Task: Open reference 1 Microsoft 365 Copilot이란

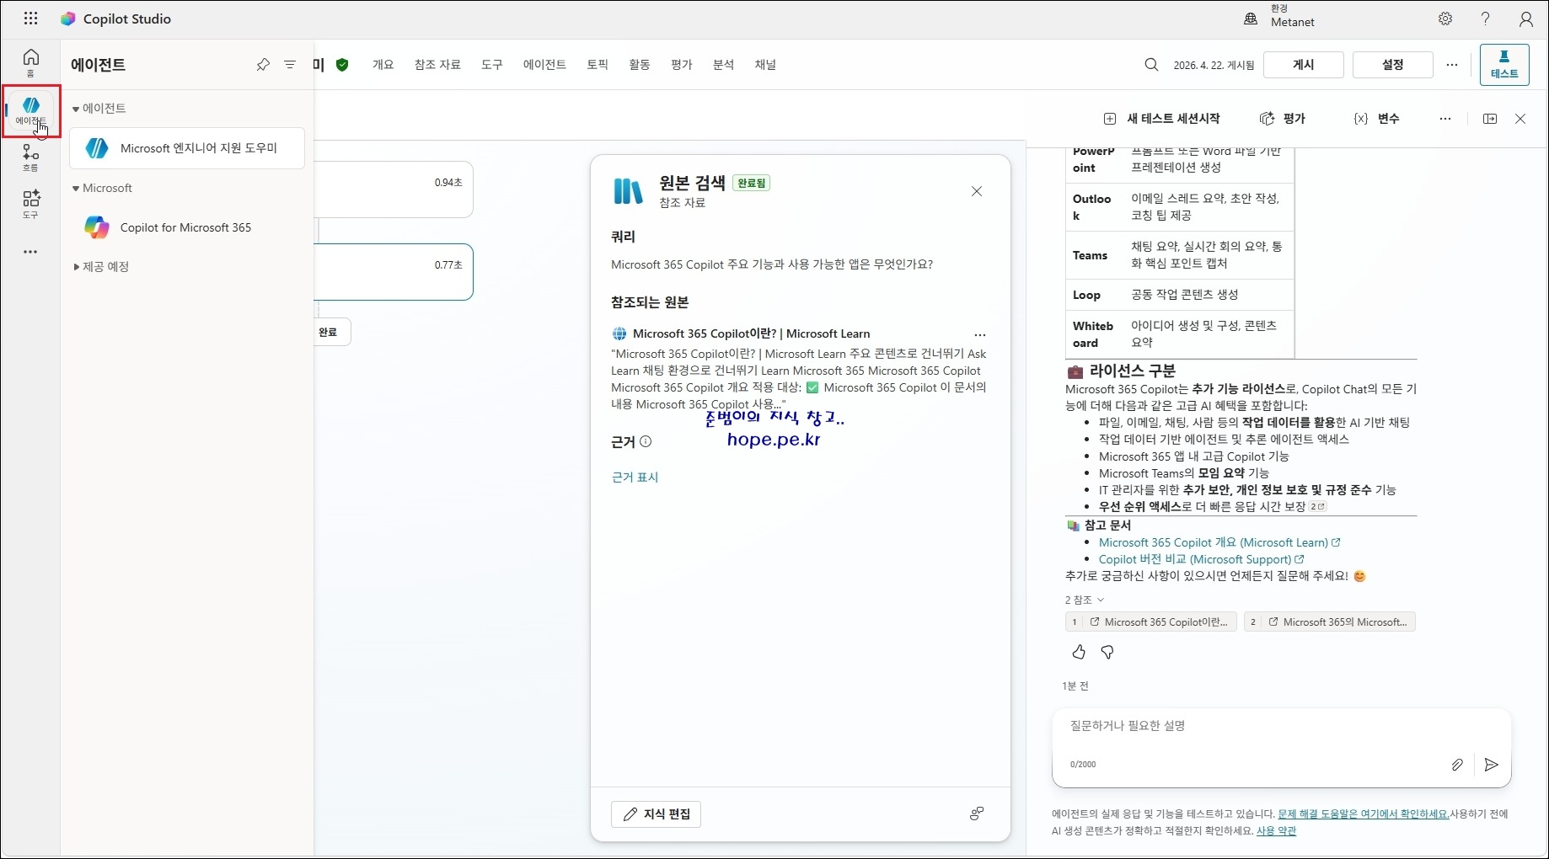Action: click(x=1151, y=622)
